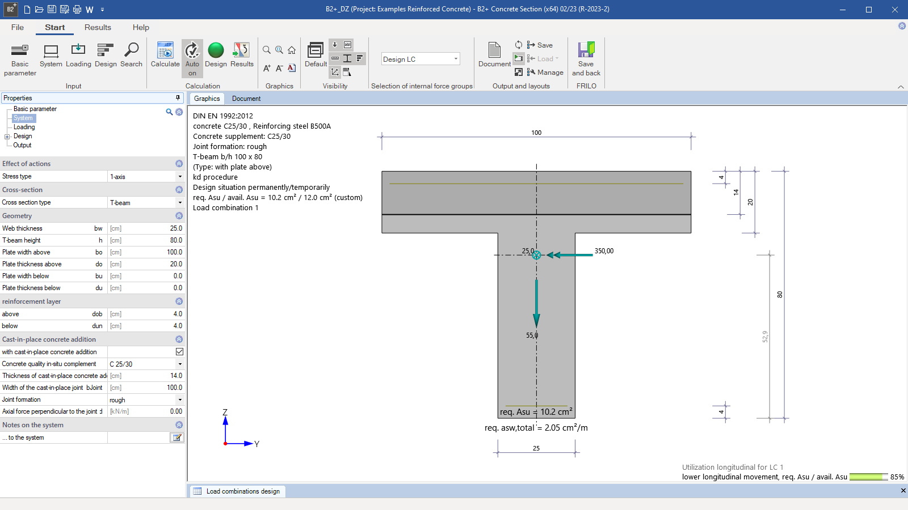Click zoom window icon in Graphics group
The width and height of the screenshot is (908, 510).
pyautogui.click(x=279, y=50)
